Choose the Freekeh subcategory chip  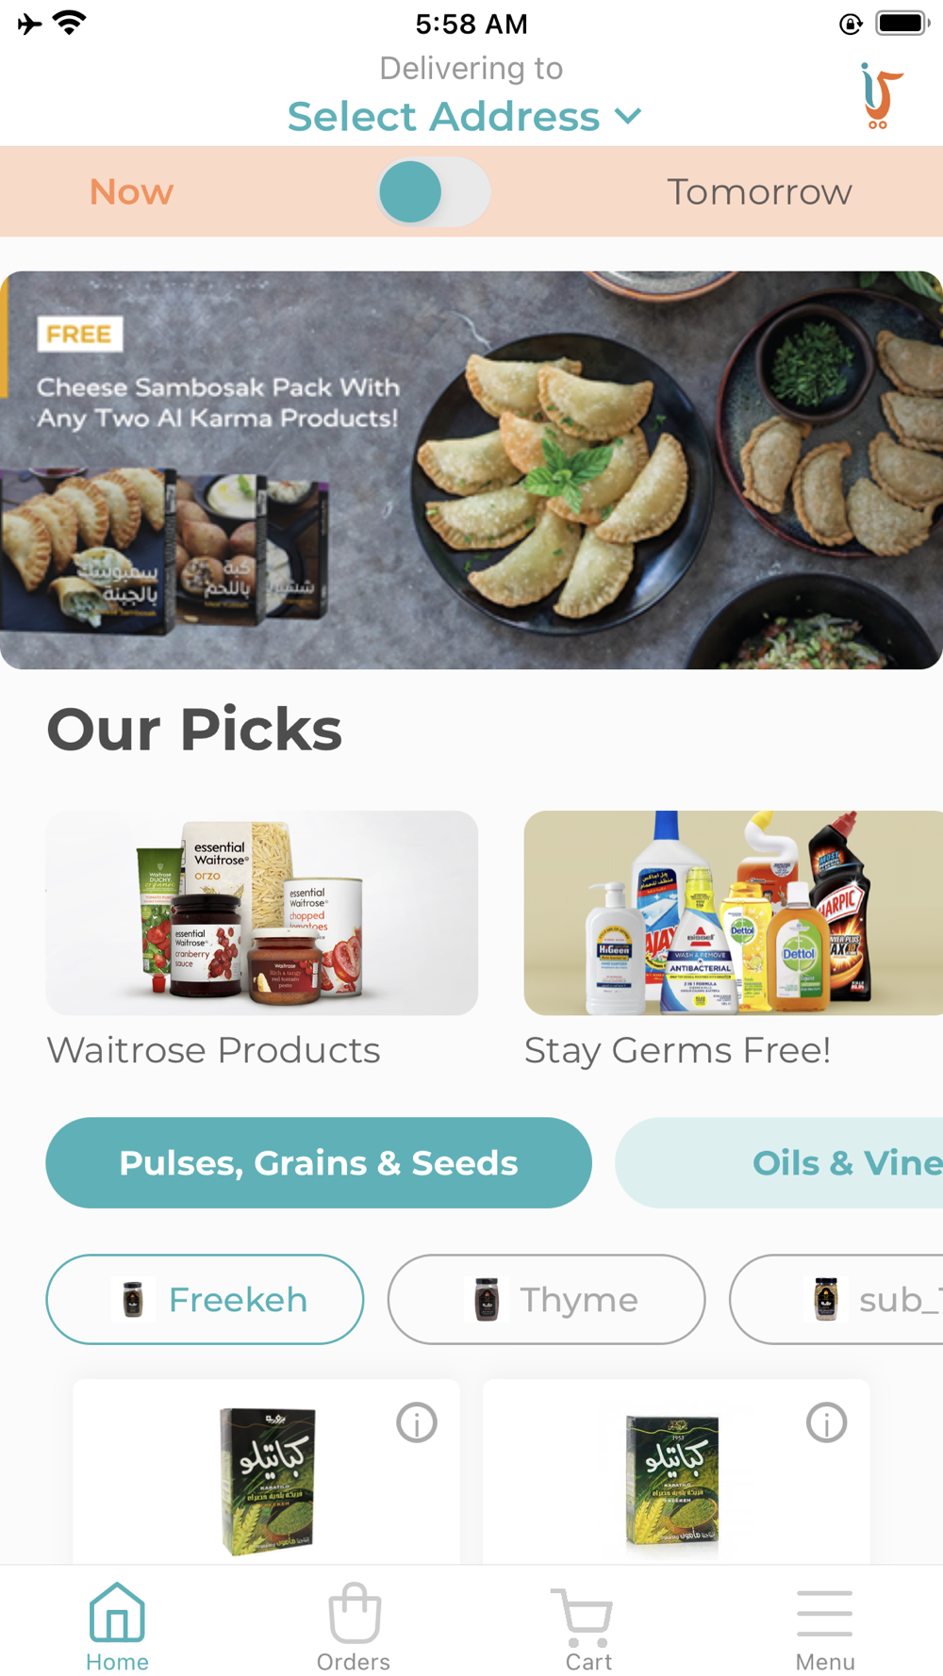point(205,1299)
